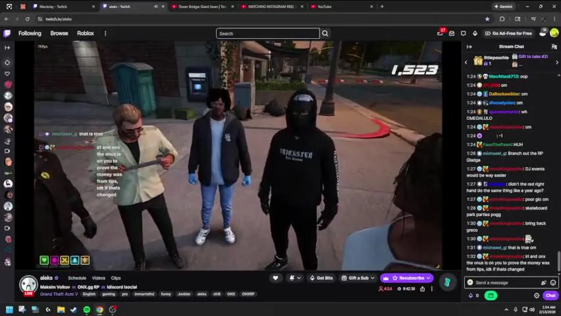Viewport: 561px width, 316px height.
Task: Open Grand Theft Auto V category link
Action: [x=60, y=294]
